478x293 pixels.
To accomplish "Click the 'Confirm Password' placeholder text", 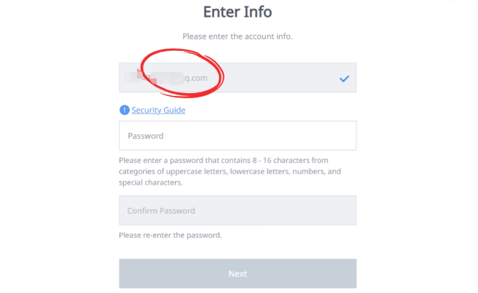I will [x=161, y=211].
